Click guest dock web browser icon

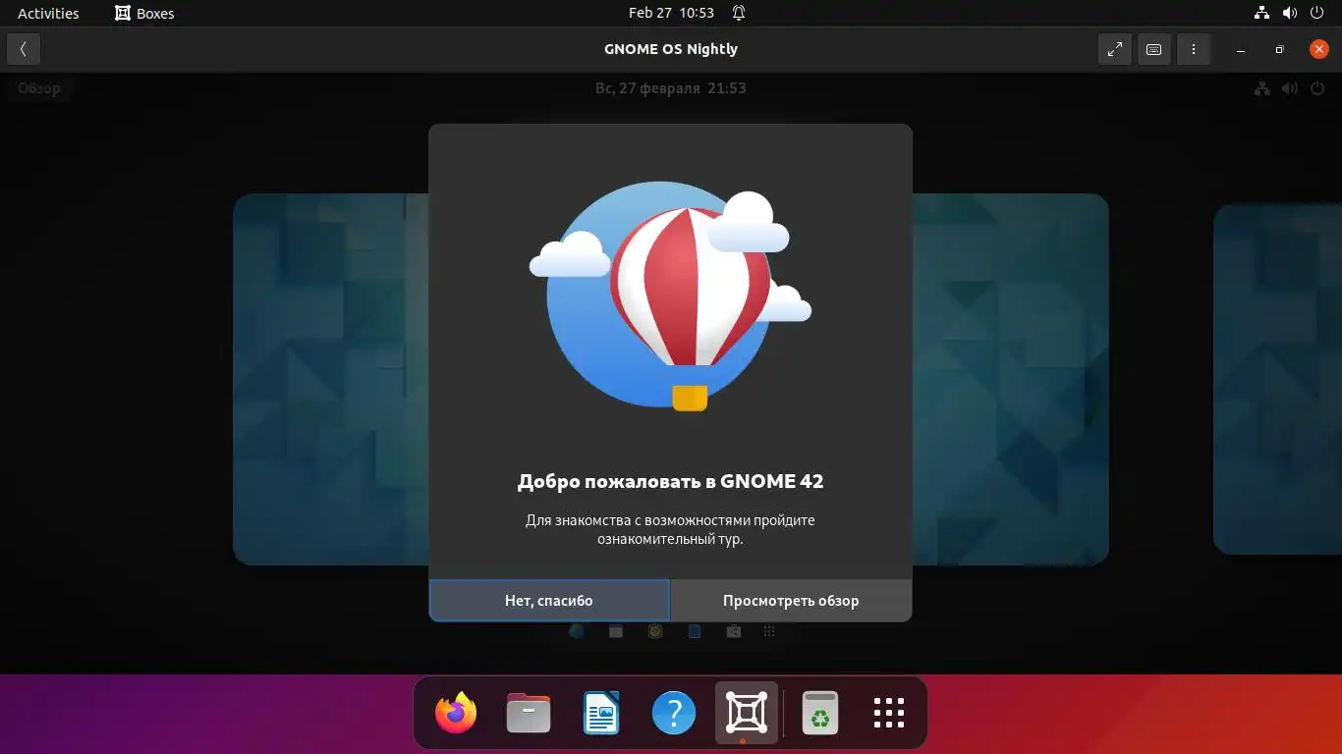577,631
